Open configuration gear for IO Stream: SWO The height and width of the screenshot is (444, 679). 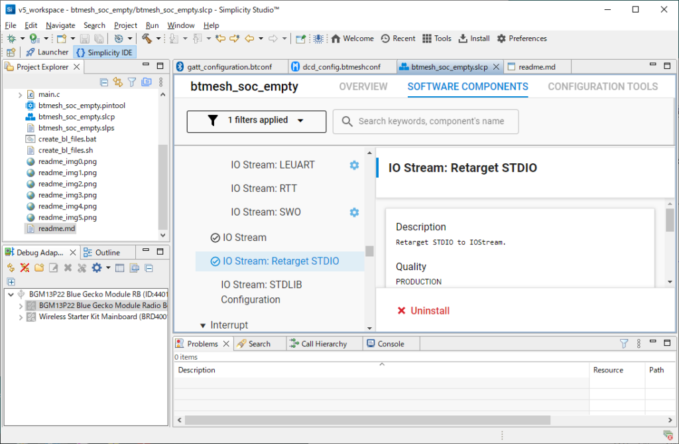354,212
